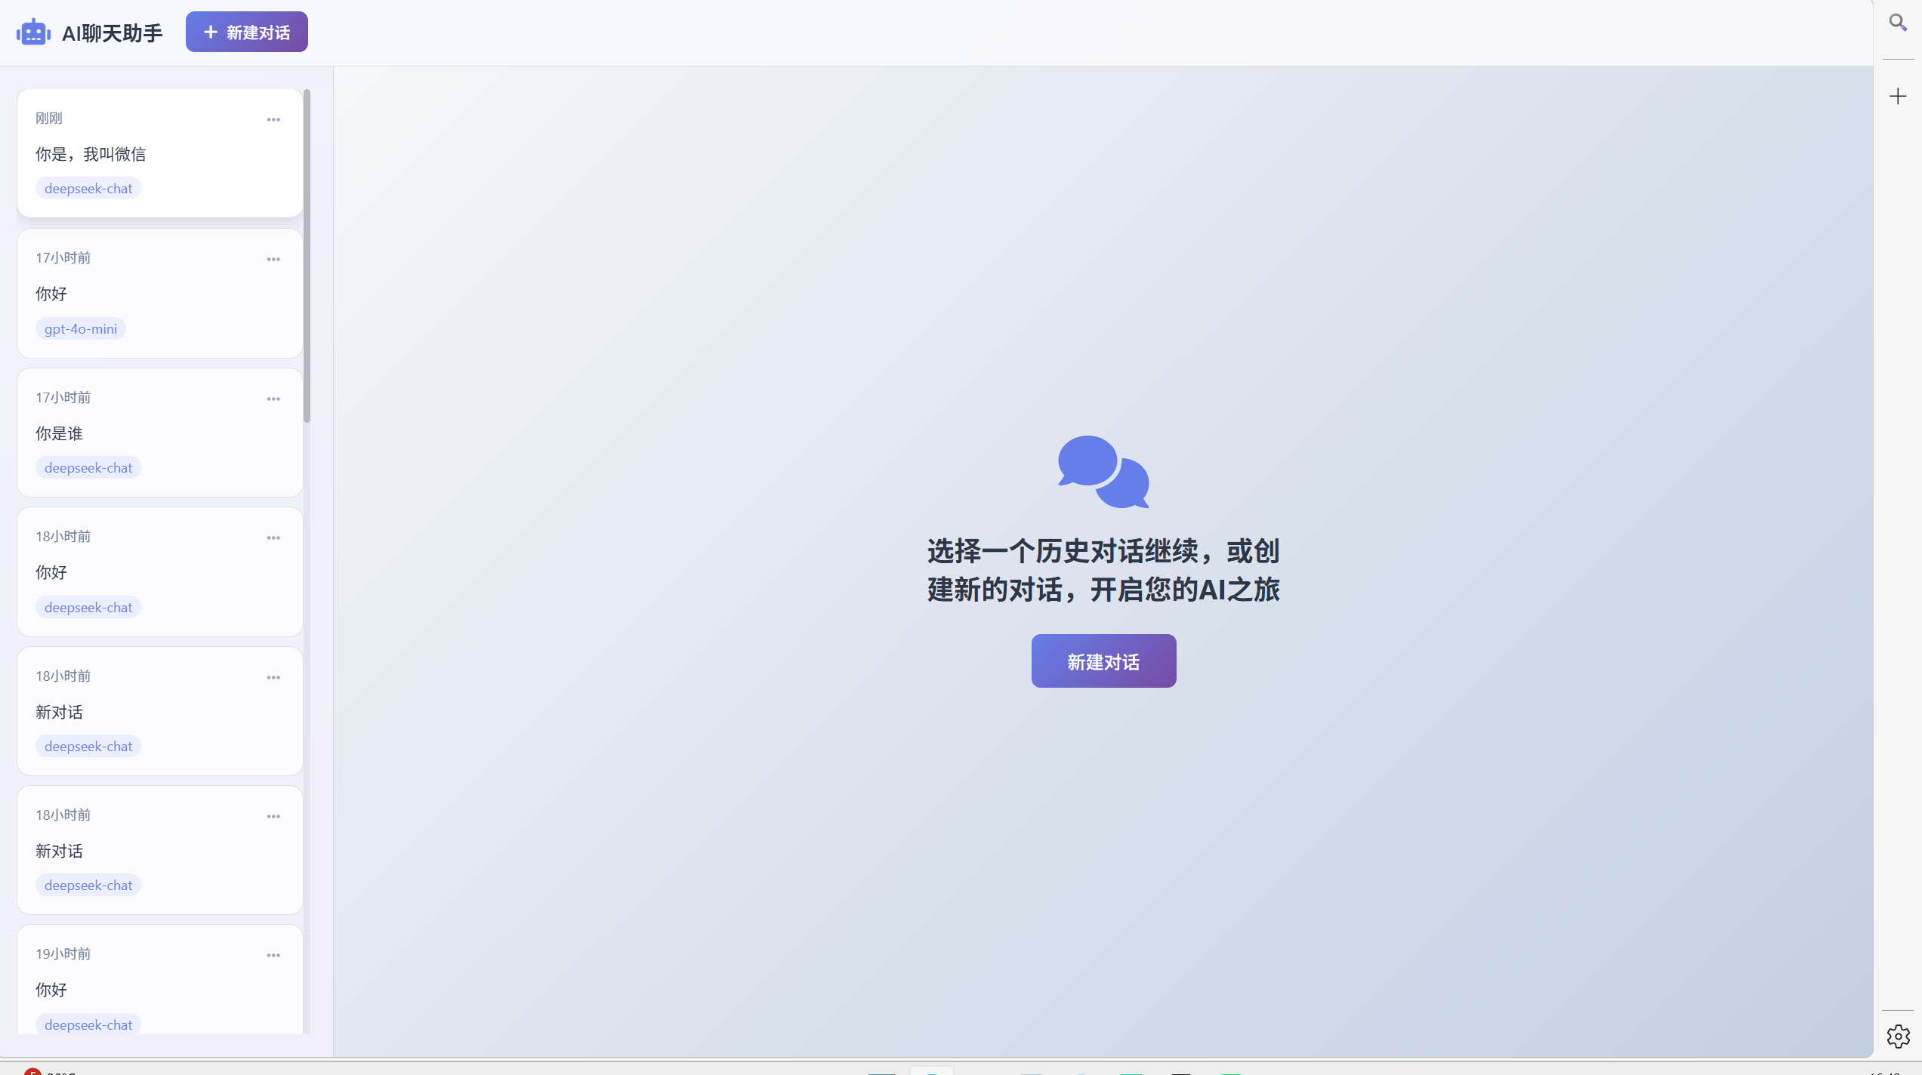The width and height of the screenshot is (1922, 1075).
Task: Click the top '新建对话' button in header
Action: (x=247, y=32)
